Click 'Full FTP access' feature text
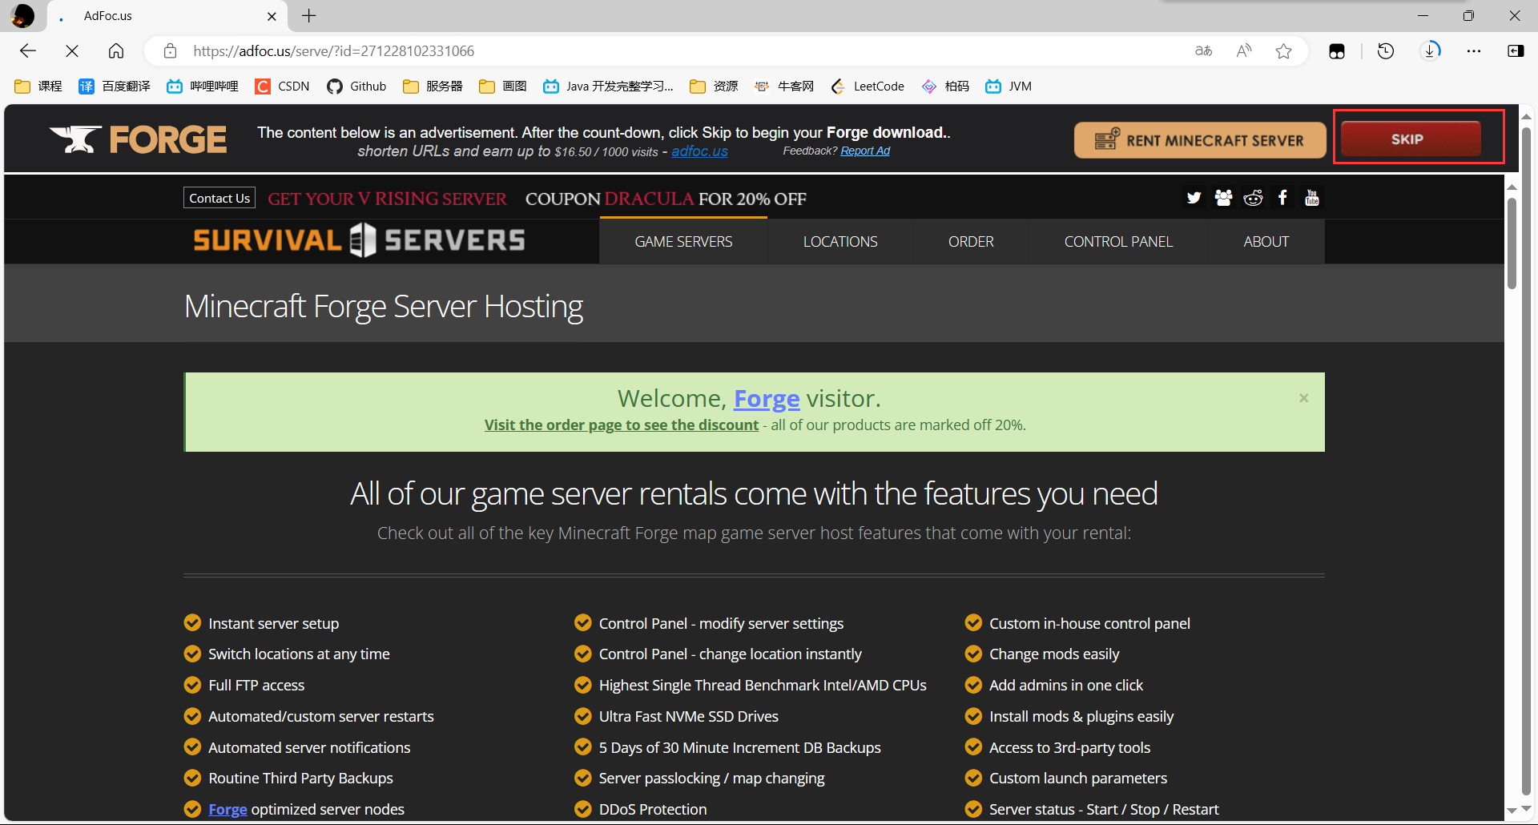This screenshot has height=825, width=1538. 256,685
